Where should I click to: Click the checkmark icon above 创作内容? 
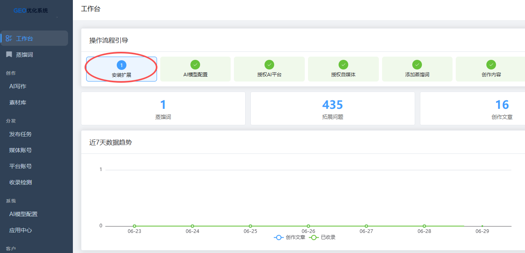tap(491, 64)
